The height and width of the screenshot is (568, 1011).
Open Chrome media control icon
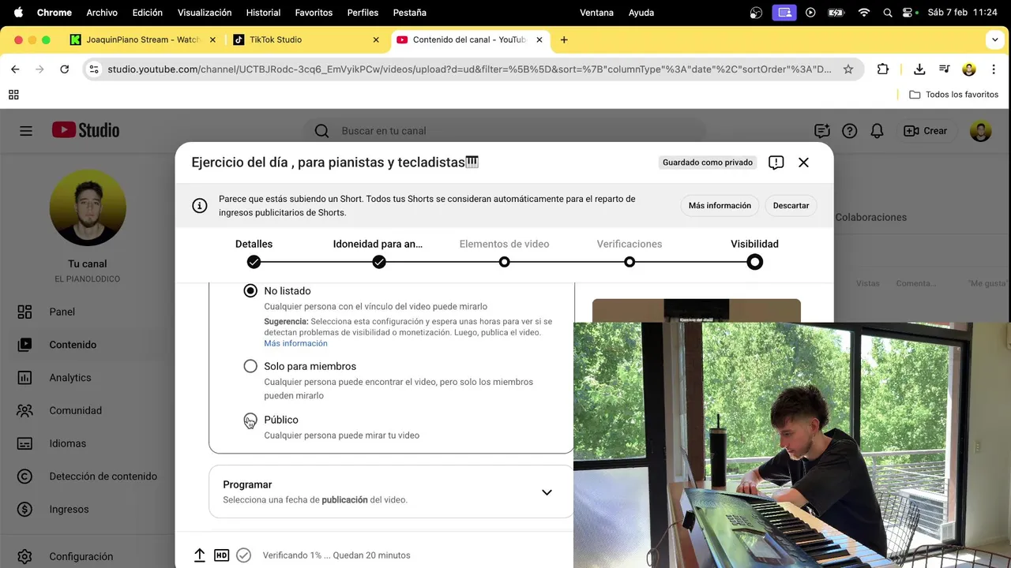(944, 69)
